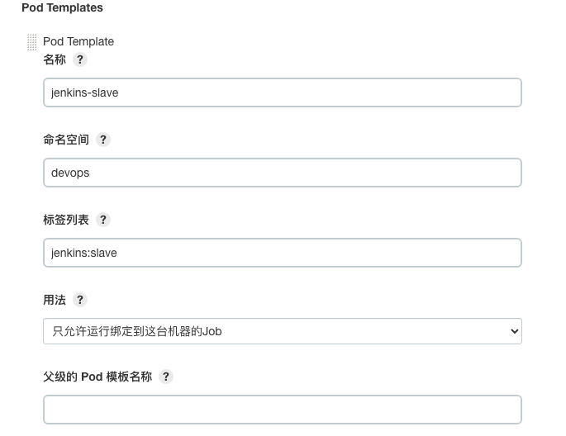Click the 标签列表 field label

click(66, 220)
